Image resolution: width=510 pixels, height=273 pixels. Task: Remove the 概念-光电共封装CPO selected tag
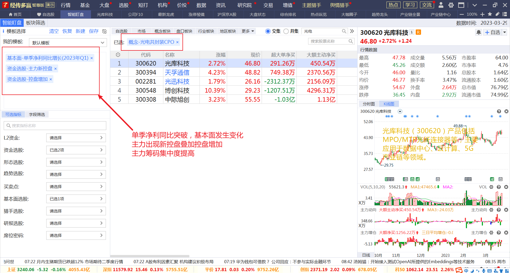click(177, 42)
